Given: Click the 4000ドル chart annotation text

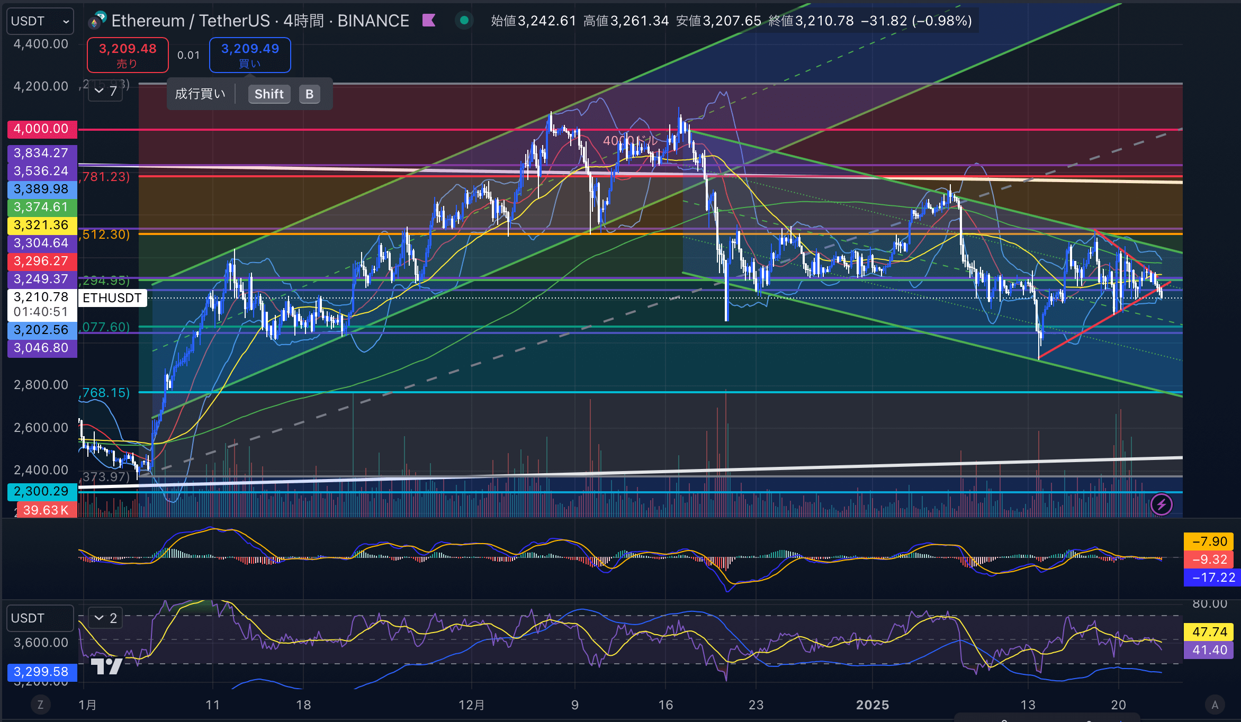Looking at the screenshot, I should 630,141.
